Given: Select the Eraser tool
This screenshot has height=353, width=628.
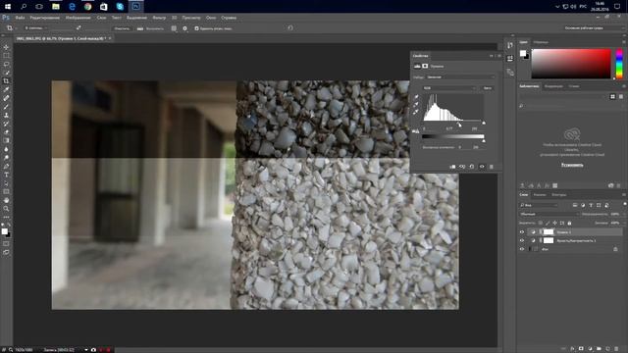Looking at the screenshot, I should 6,131.
